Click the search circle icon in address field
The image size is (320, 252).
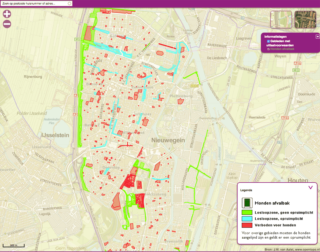tap(69, 3)
